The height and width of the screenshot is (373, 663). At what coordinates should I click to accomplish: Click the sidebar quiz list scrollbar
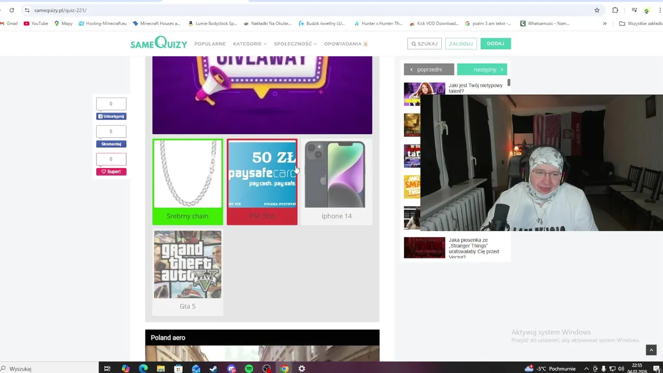coord(509,82)
